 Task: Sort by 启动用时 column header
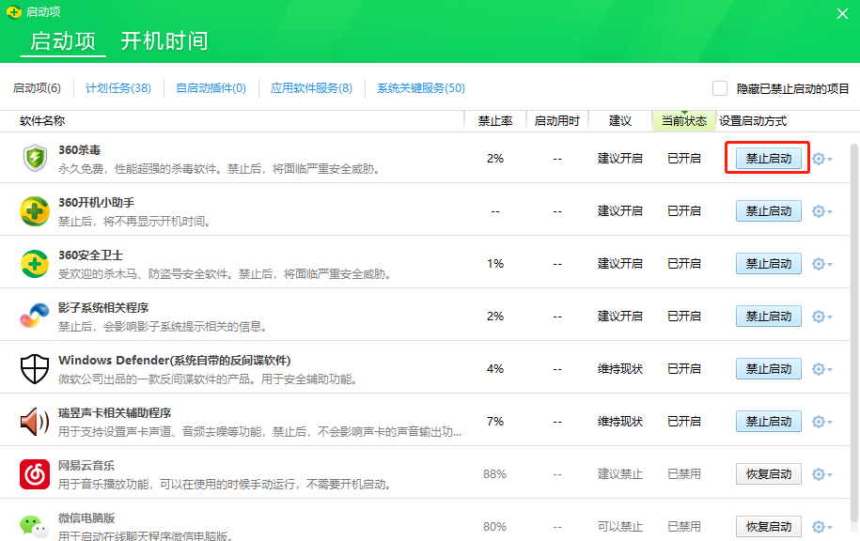pyautogui.click(x=557, y=121)
